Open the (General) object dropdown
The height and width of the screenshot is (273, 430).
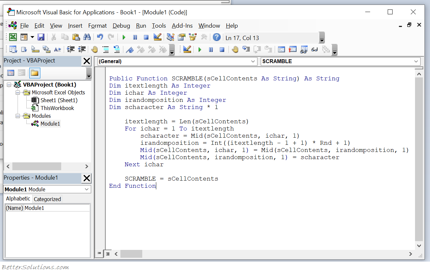tap(254, 61)
